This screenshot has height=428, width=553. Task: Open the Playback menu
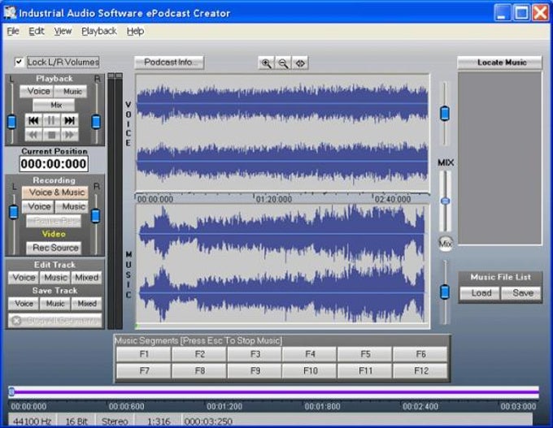point(99,32)
